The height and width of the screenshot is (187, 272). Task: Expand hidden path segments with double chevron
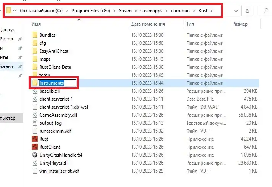point(15,11)
